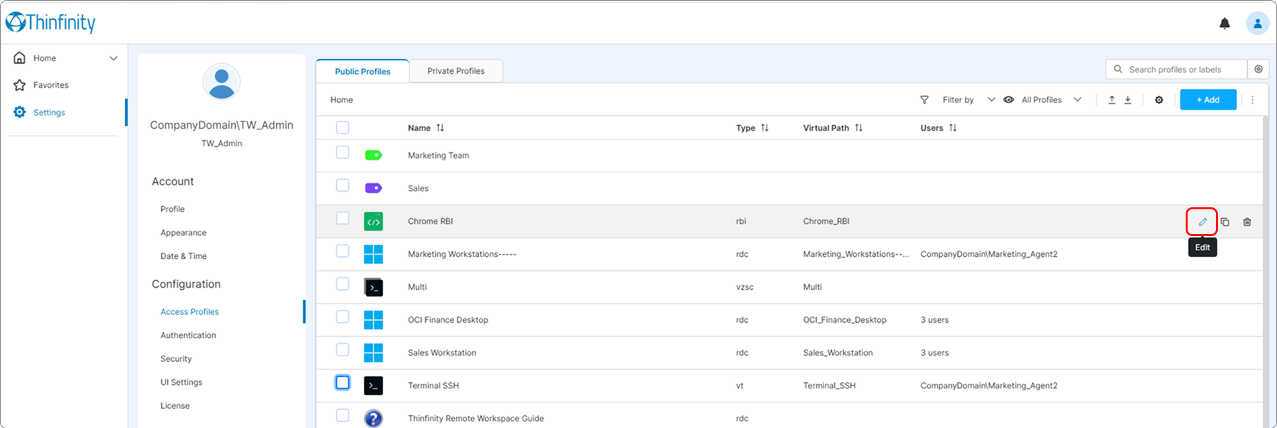Screen dimensions: 1277x428
Task: Check the Sales Workstation checkbox
Action: pos(343,350)
